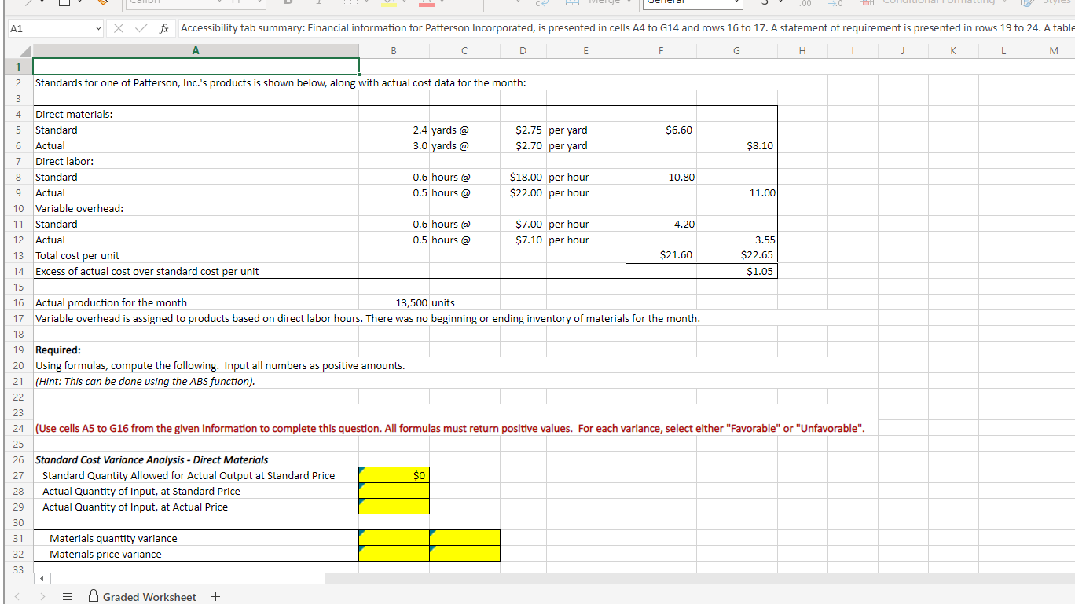Click the 'Direct materials:' cell
Image resolution: width=1075 pixels, height=604 pixels.
[196, 114]
